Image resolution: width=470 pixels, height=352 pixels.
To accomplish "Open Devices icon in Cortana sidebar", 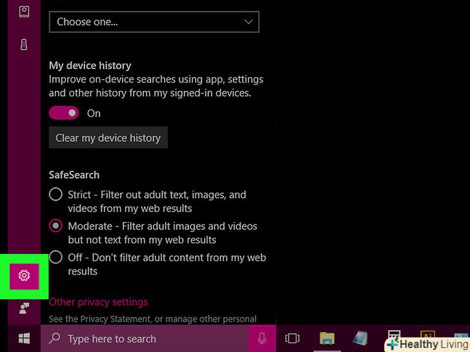I will click(24, 44).
